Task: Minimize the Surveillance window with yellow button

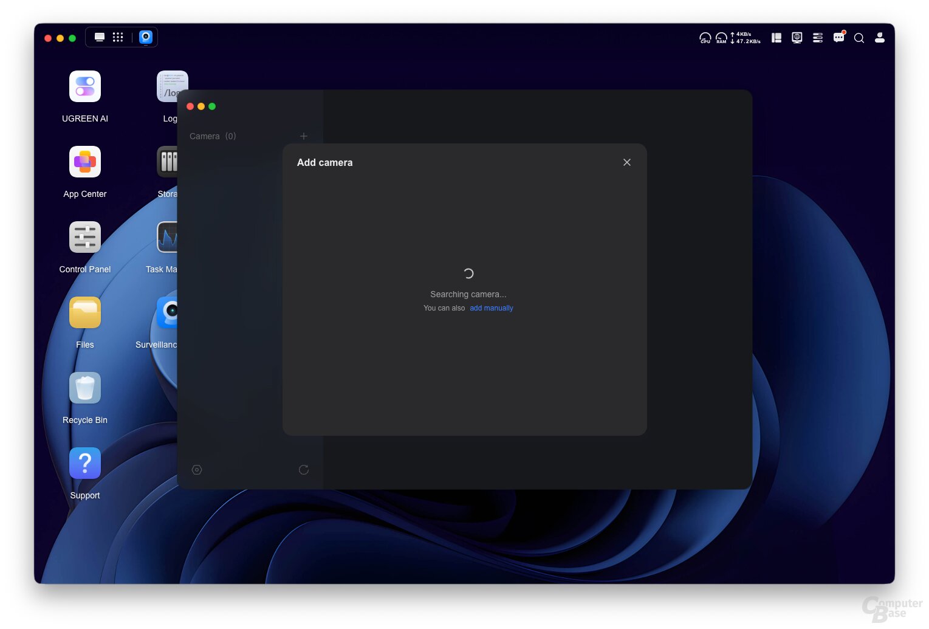Action: [x=201, y=106]
